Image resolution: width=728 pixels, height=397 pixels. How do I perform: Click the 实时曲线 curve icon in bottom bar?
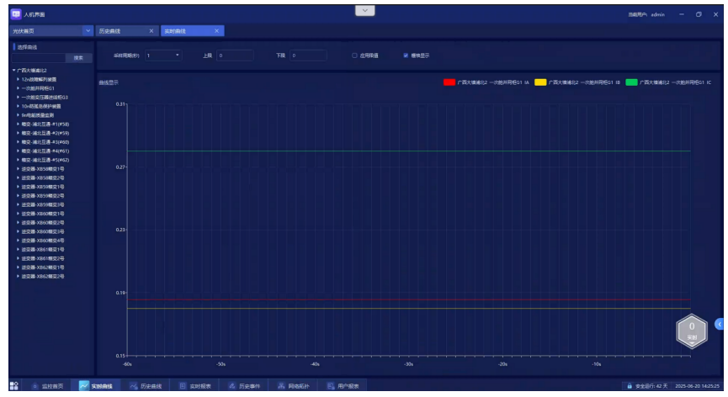tap(83, 385)
